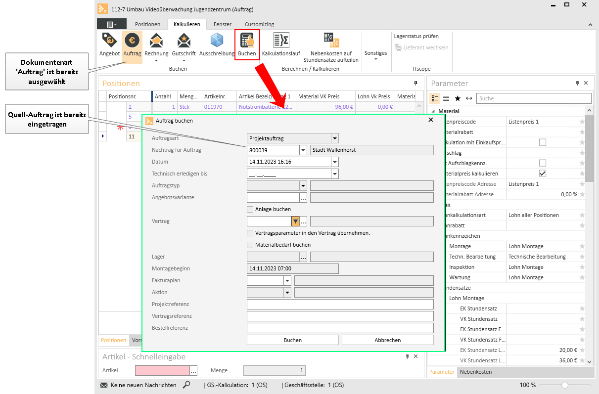Close the Auftrag buchen dialog
The image size is (599, 394).
click(430, 120)
